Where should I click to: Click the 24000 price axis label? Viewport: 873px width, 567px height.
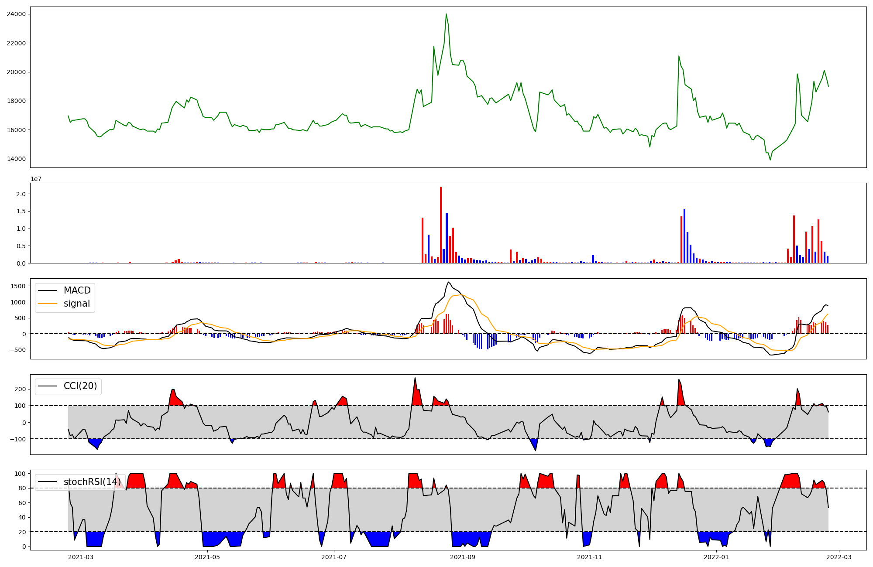16,14
